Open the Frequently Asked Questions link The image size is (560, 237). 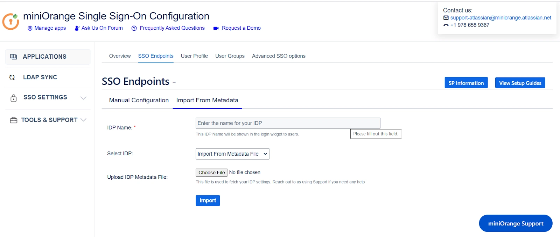172,28
